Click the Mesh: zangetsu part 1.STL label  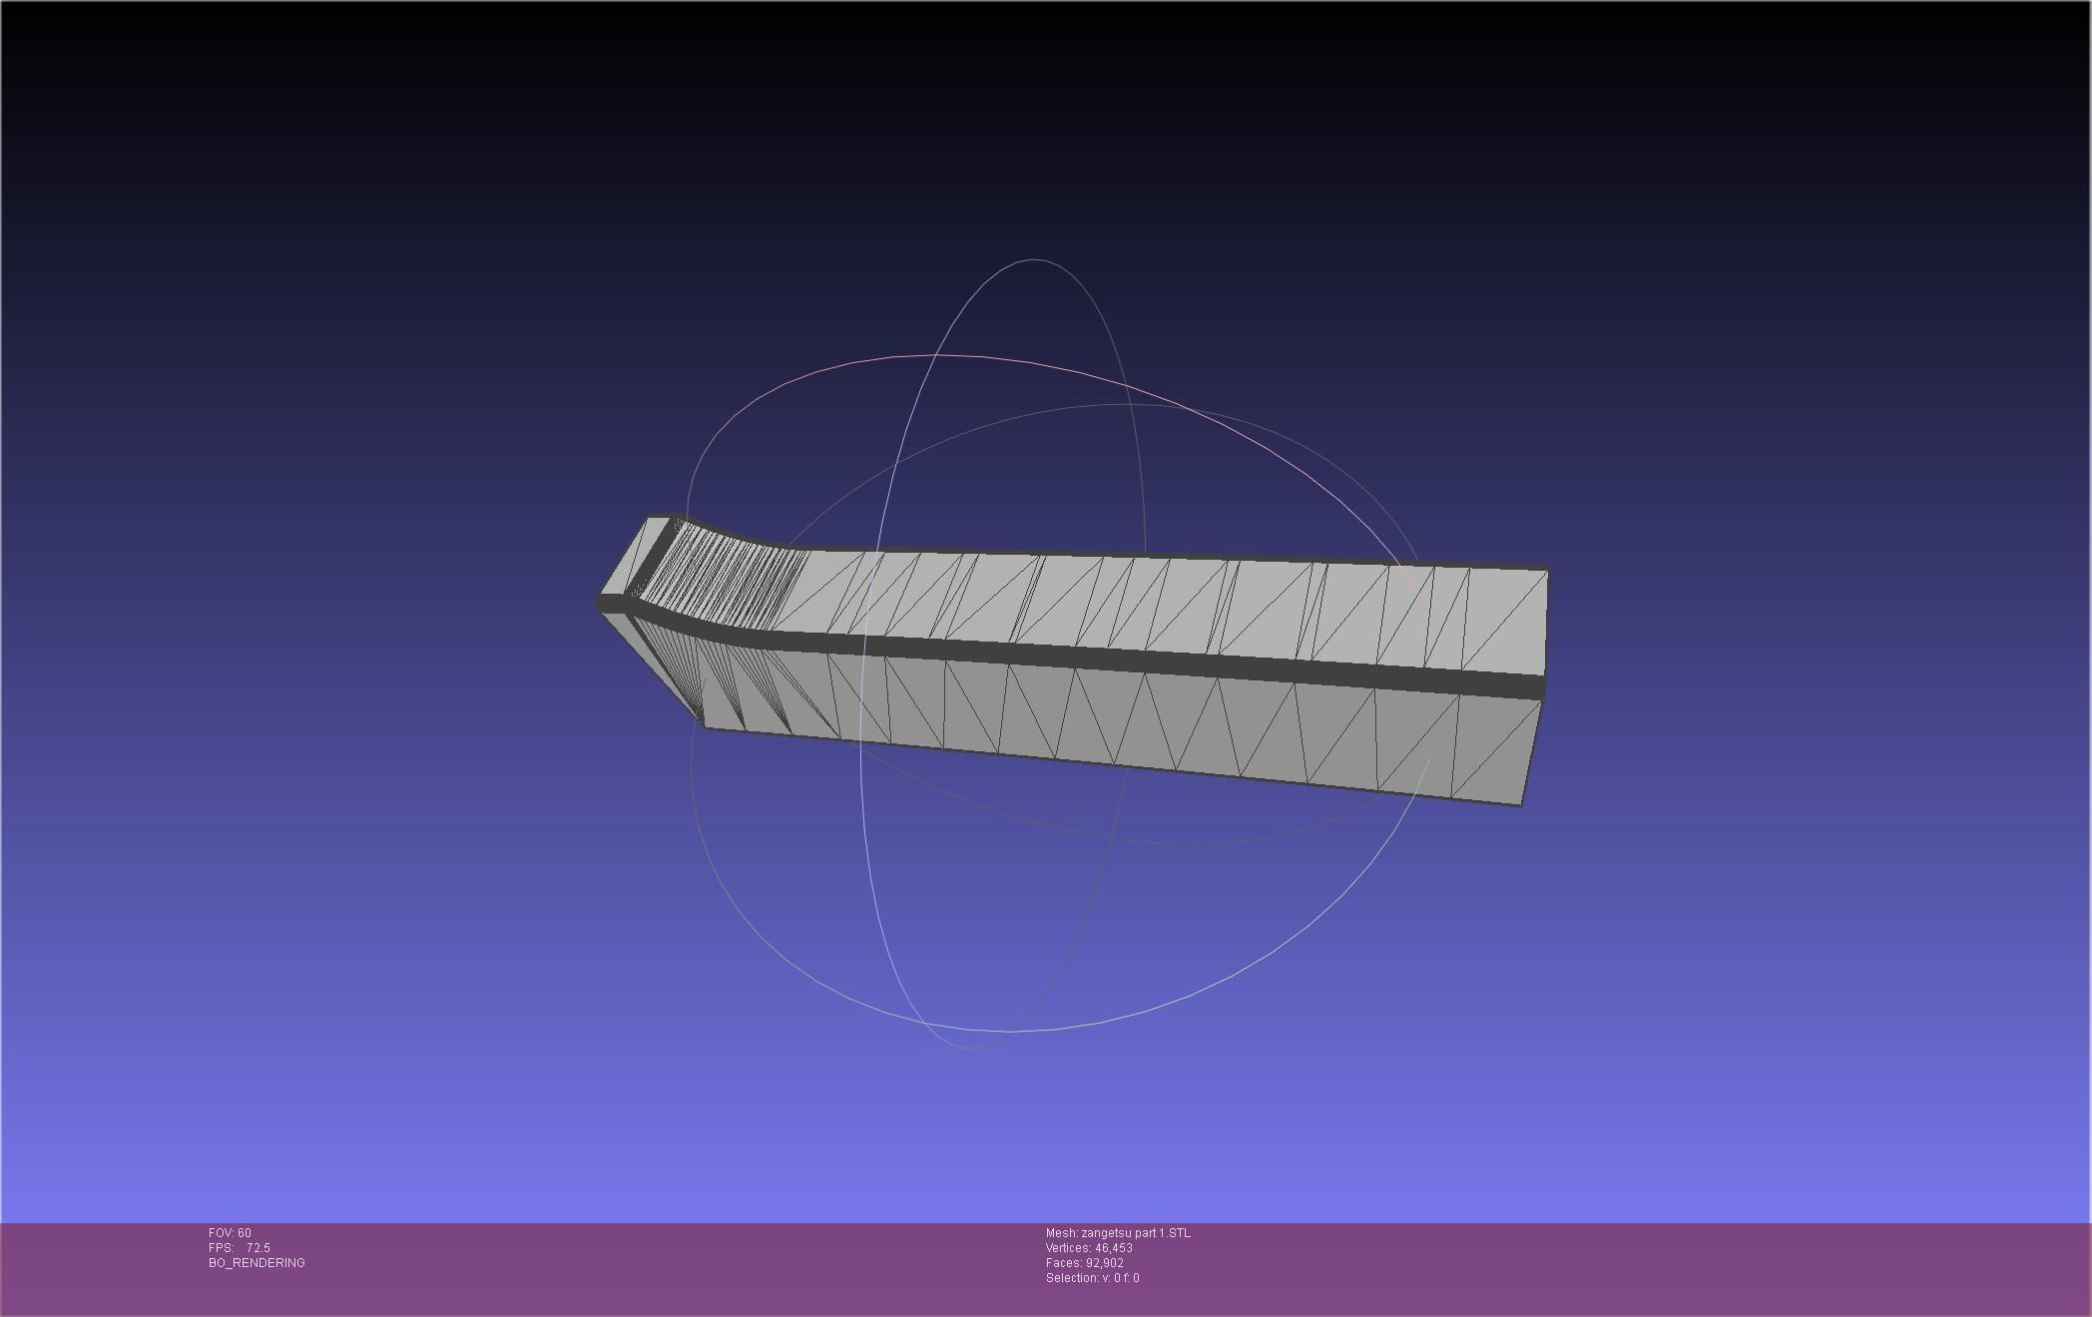(x=1118, y=1233)
